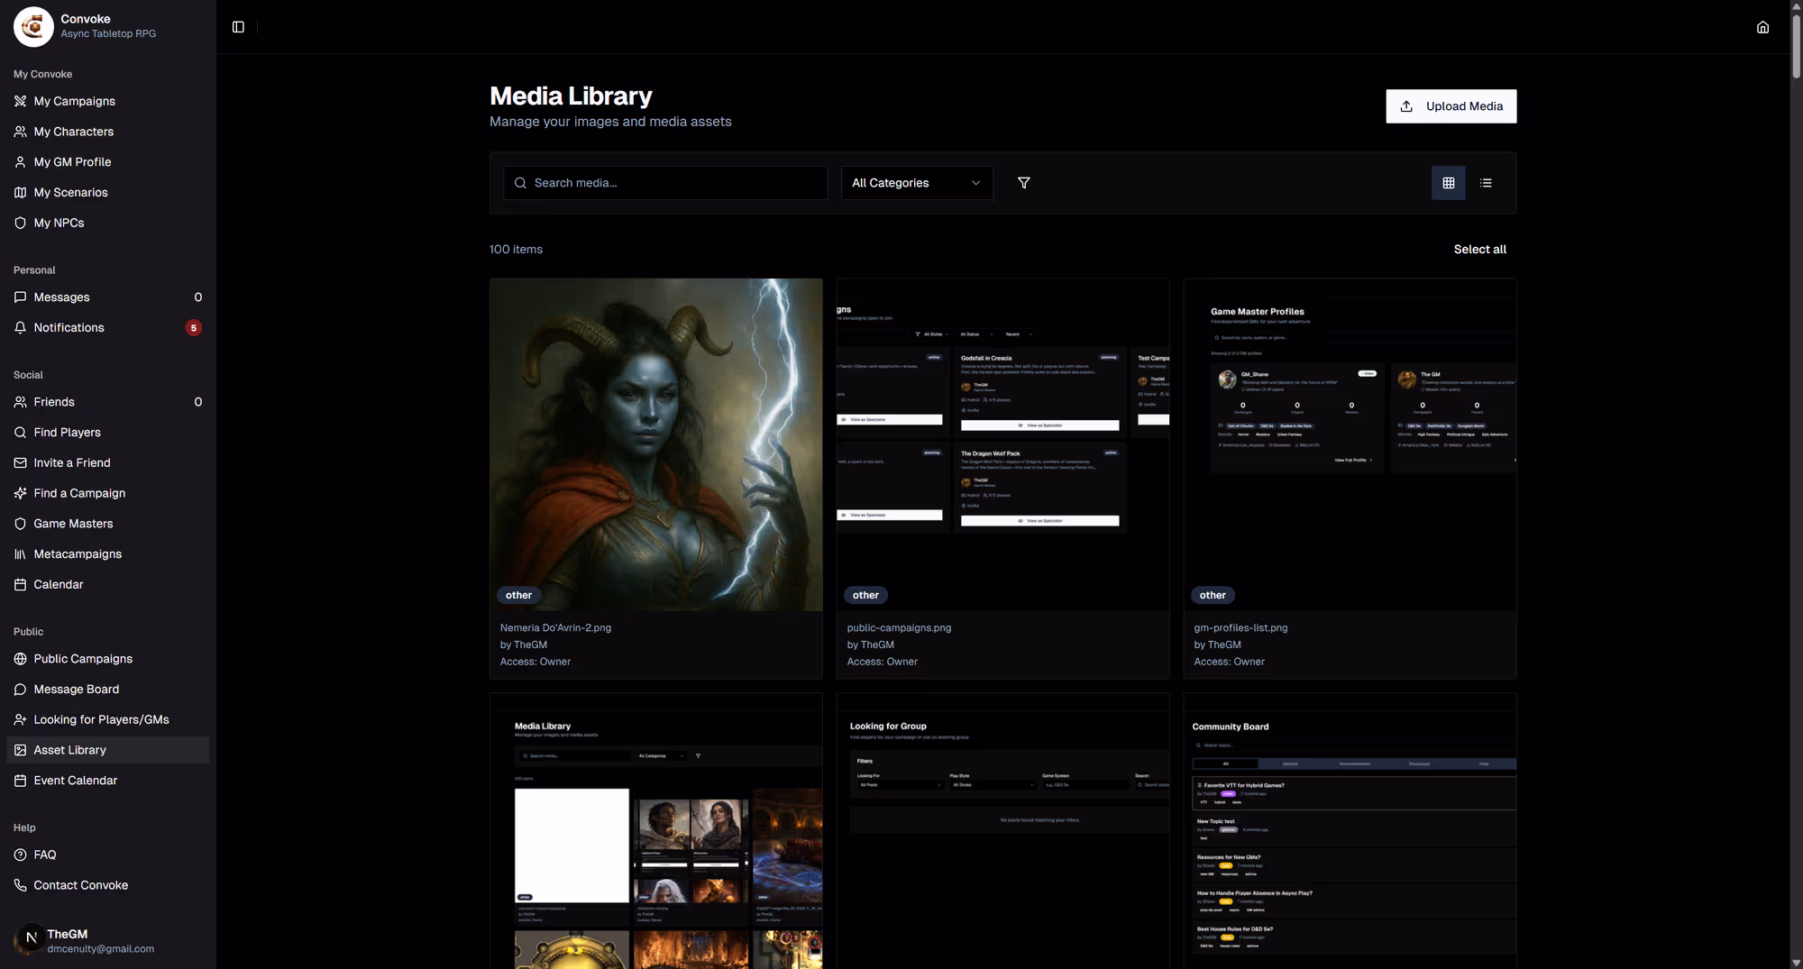Click the filter funnel icon
The width and height of the screenshot is (1803, 969).
(1024, 183)
